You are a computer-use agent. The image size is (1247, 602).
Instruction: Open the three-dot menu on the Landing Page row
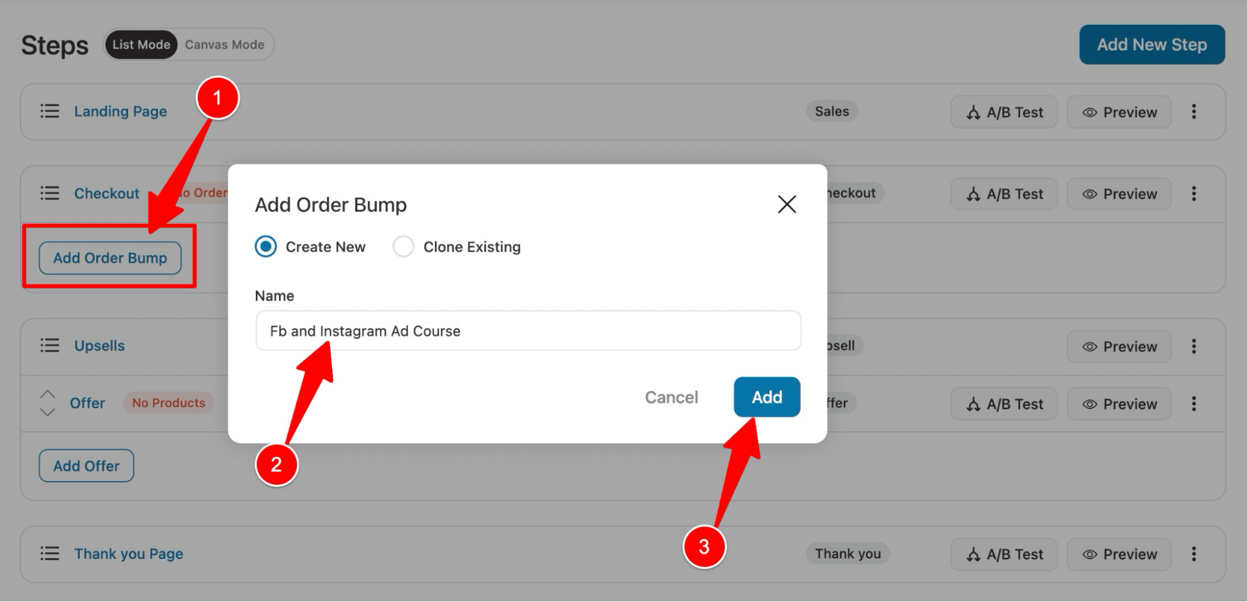click(1195, 112)
